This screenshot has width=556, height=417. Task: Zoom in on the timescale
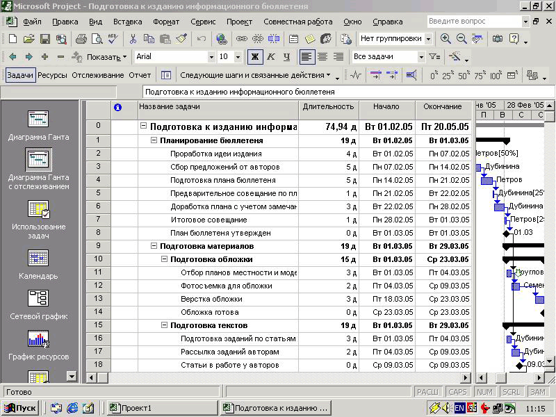[x=445, y=38]
